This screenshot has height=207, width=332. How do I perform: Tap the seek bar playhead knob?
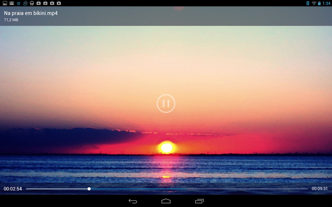click(89, 189)
